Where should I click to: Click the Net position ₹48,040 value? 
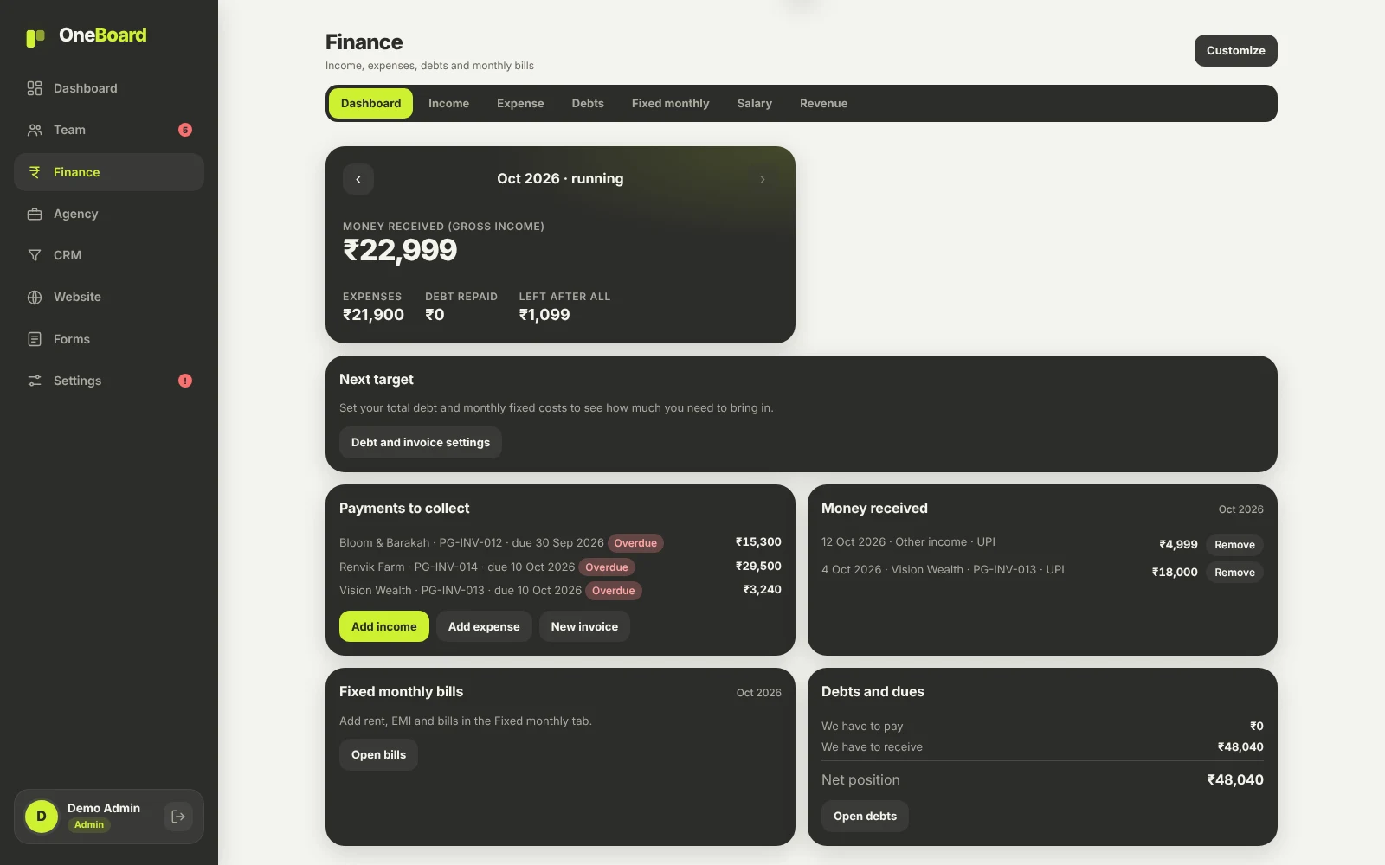pyautogui.click(x=1235, y=779)
